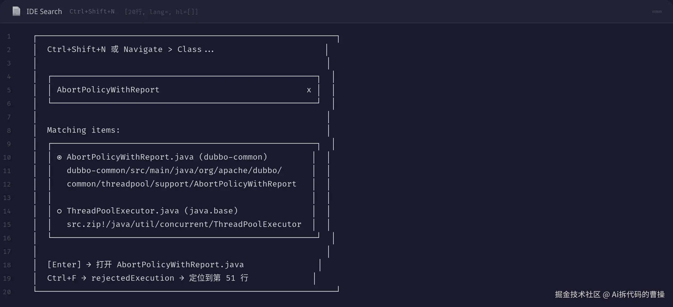Click the document icon beside IDE Search
Screen dimensions: 673x307
(x=16, y=11)
